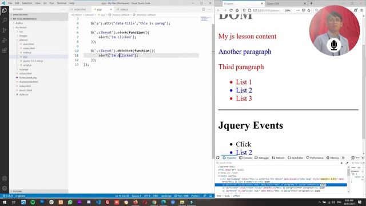Click the Search HTML field in inspector
This screenshot has width=366, height=206.
(277, 163)
